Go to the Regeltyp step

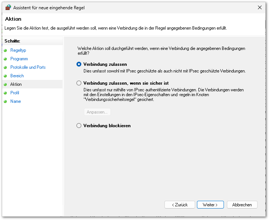point(18,50)
